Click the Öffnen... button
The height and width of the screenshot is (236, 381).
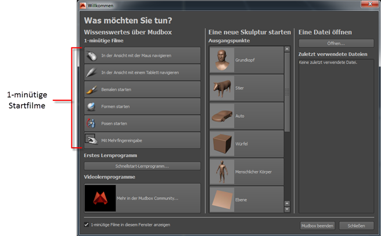(x=336, y=43)
